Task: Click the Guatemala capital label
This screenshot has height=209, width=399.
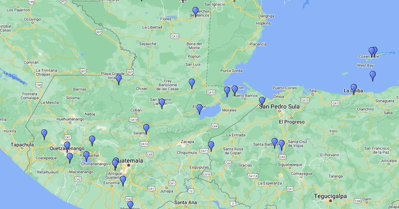Action: 129,161
